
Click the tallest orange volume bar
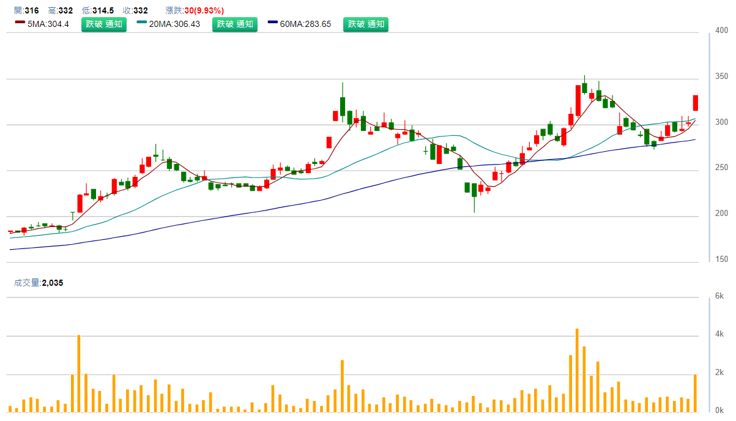pyautogui.click(x=577, y=370)
